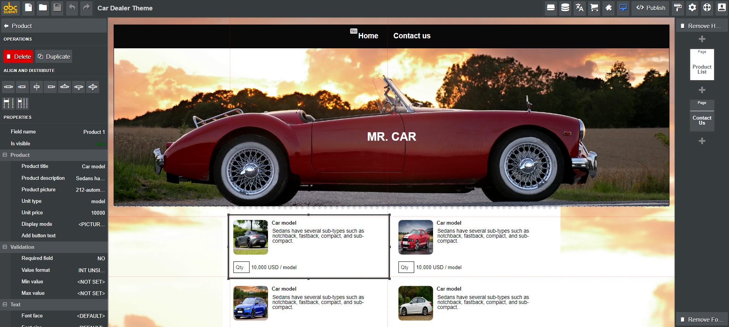Open the hard drive storage icon in the toolbar

[x=551, y=8]
